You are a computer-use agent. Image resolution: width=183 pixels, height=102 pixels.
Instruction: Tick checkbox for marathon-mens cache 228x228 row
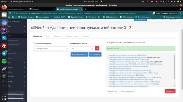[x=108, y=57]
